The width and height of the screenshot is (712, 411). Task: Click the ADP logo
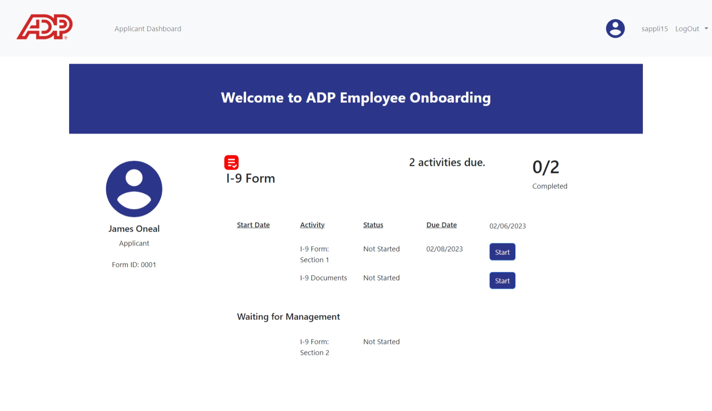[x=44, y=27]
